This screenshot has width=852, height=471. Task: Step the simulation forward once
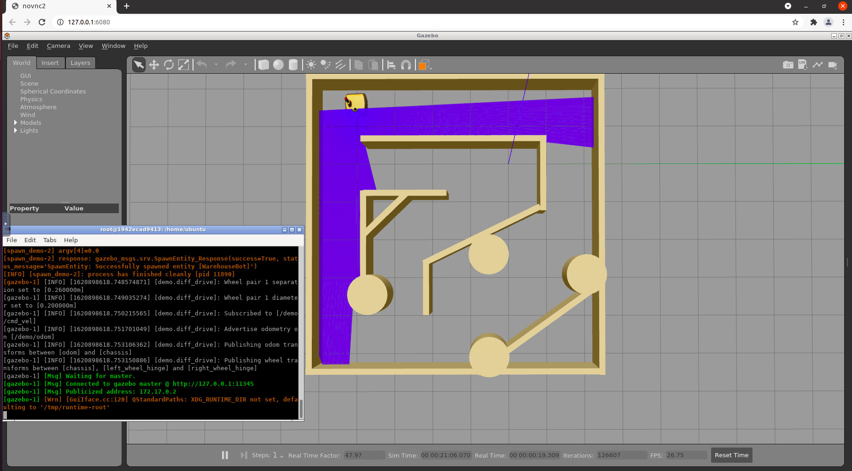coord(244,455)
